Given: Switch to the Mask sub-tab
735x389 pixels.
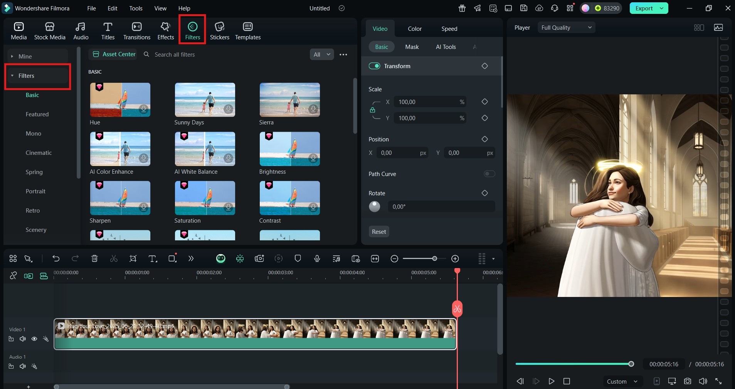Looking at the screenshot, I should (412, 47).
